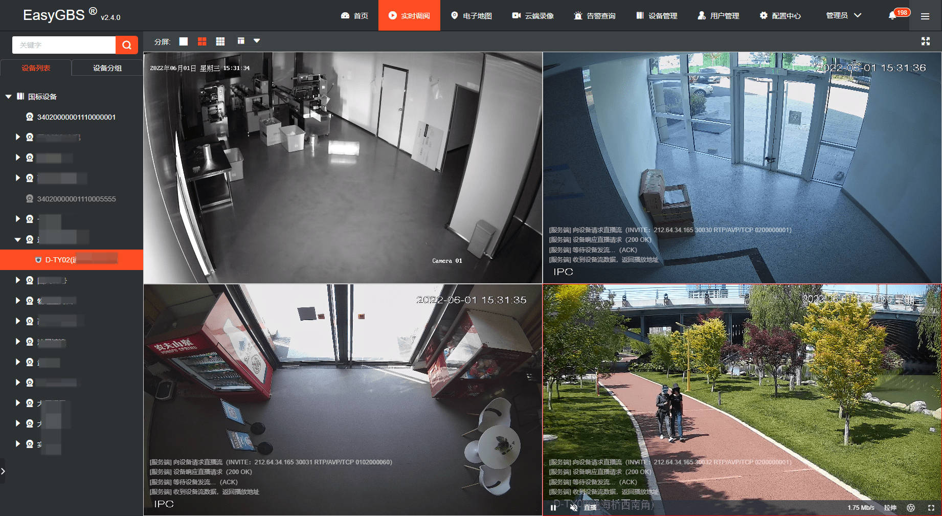This screenshot has width=942, height=516.
Task: Collapse expanded device above D-TY02
Action: click(17, 239)
